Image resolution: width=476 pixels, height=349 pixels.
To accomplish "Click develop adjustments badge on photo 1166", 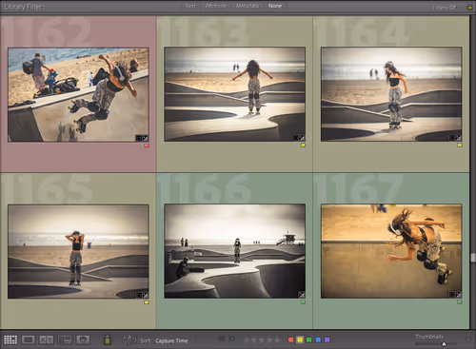I will click(301, 294).
